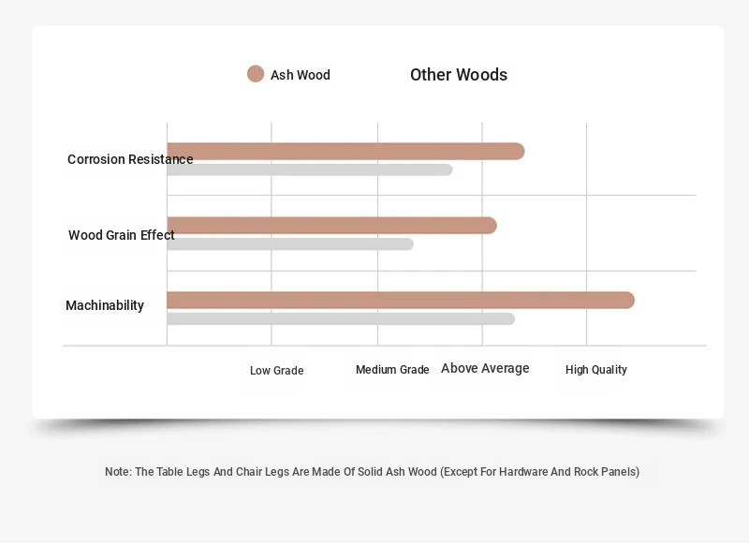
Task: Select the Corrosion Resistance category label
Action: 130,159
